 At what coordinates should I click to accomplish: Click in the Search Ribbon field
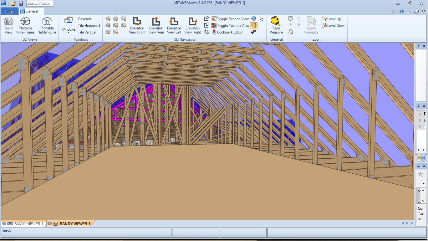click(x=39, y=3)
